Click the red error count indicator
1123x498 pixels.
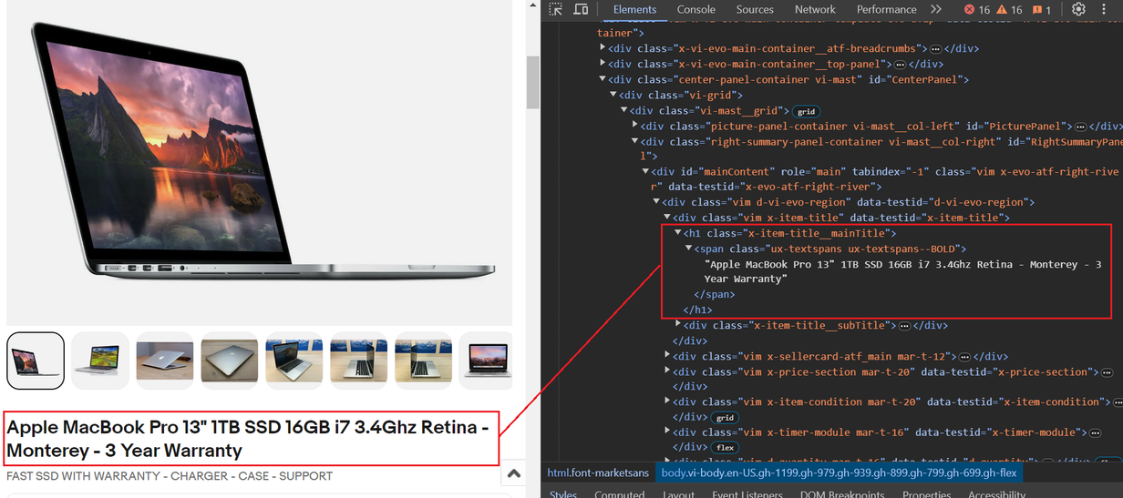pyautogui.click(x=977, y=9)
